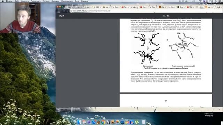The width and height of the screenshot is (223, 125).
Task: Select the fiverog.jpg desktop file
Action: (x=209, y=115)
